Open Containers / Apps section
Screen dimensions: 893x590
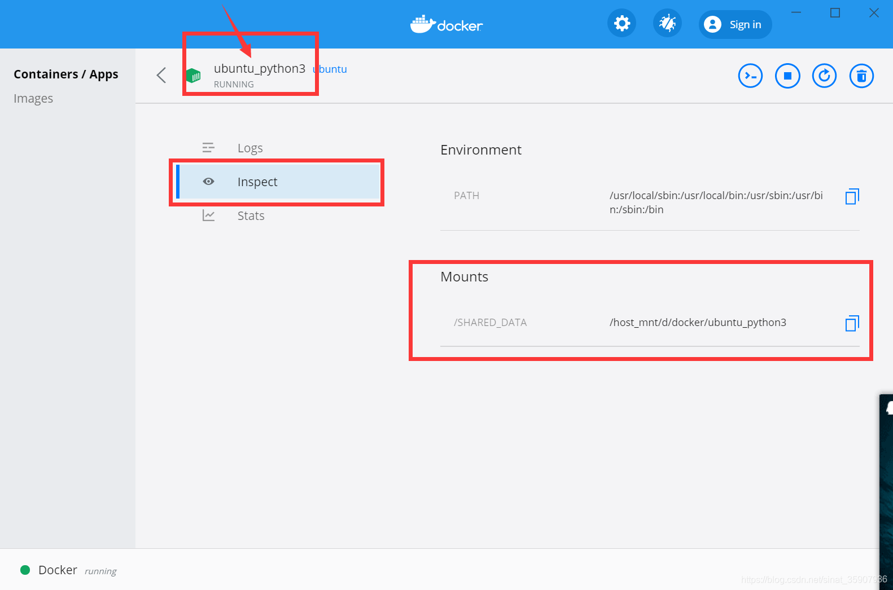pyautogui.click(x=66, y=74)
